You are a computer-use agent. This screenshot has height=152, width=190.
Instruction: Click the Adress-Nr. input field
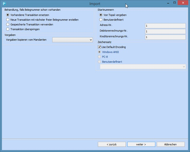click(165, 26)
